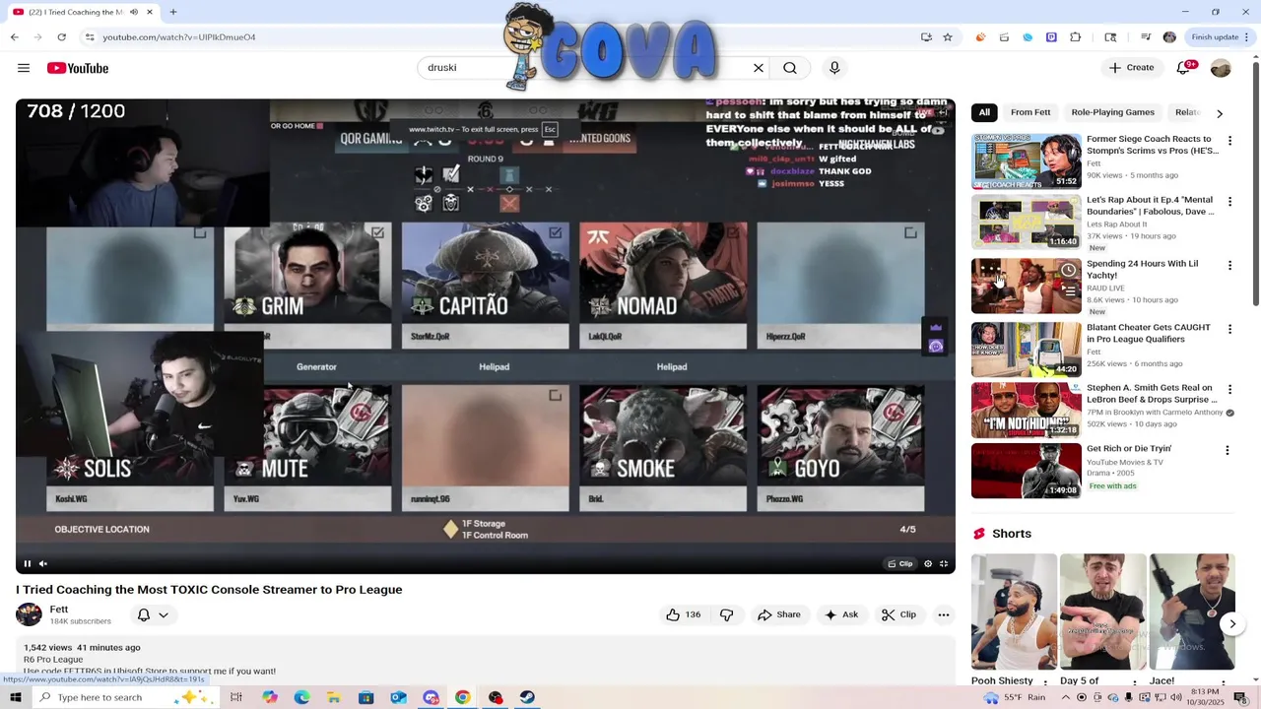The height and width of the screenshot is (709, 1261).
Task: Click the Windows taskbar search box
Action: (126, 697)
